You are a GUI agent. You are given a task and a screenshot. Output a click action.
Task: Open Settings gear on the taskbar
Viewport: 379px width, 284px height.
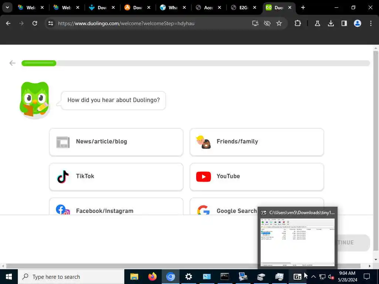point(188,277)
